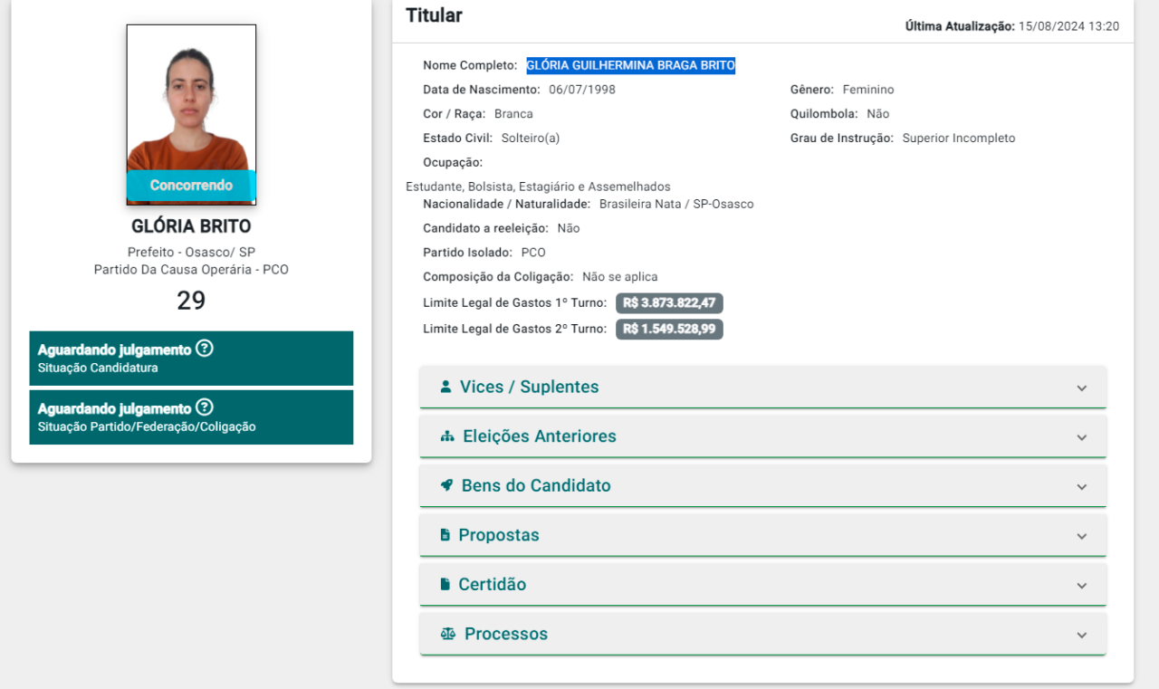The height and width of the screenshot is (689, 1159).
Task: Click the hierarchy icon beside Eleições Anteriores
Action: coord(447,436)
